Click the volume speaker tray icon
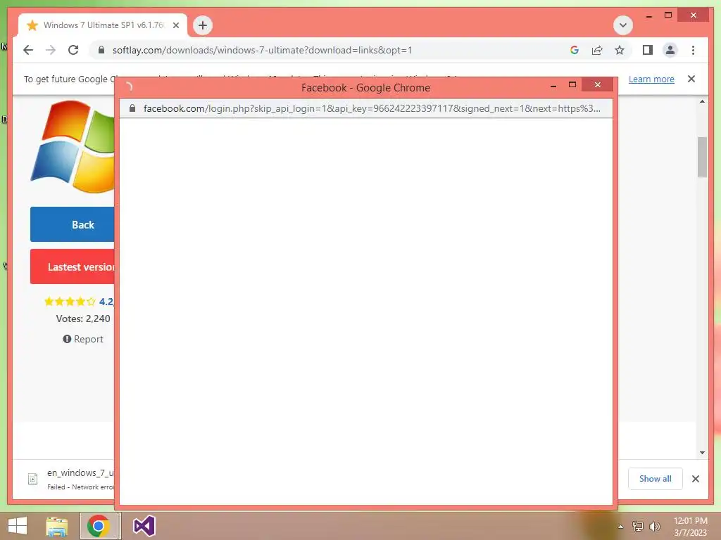This screenshot has width=721, height=540. pos(655,526)
